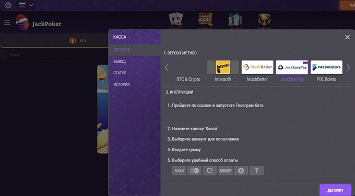Show next deposit methods arrow

click(348, 67)
